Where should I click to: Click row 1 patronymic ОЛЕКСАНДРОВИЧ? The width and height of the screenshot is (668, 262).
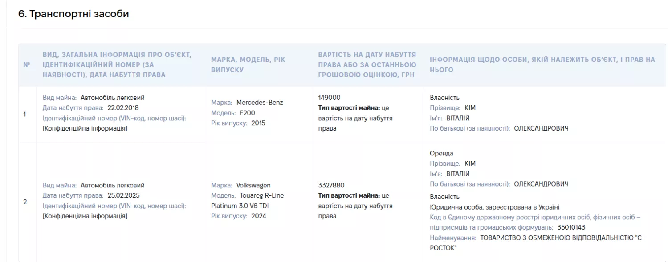[x=541, y=128]
